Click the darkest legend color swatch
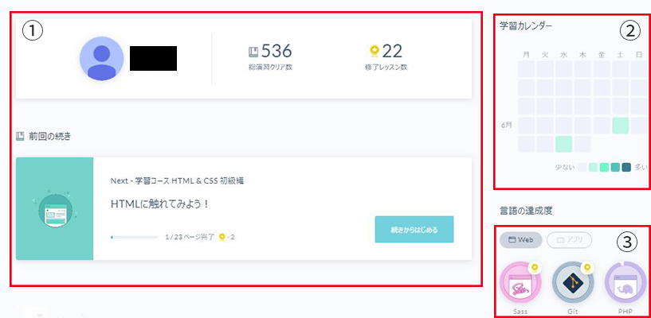651x318 pixels. tap(626, 167)
